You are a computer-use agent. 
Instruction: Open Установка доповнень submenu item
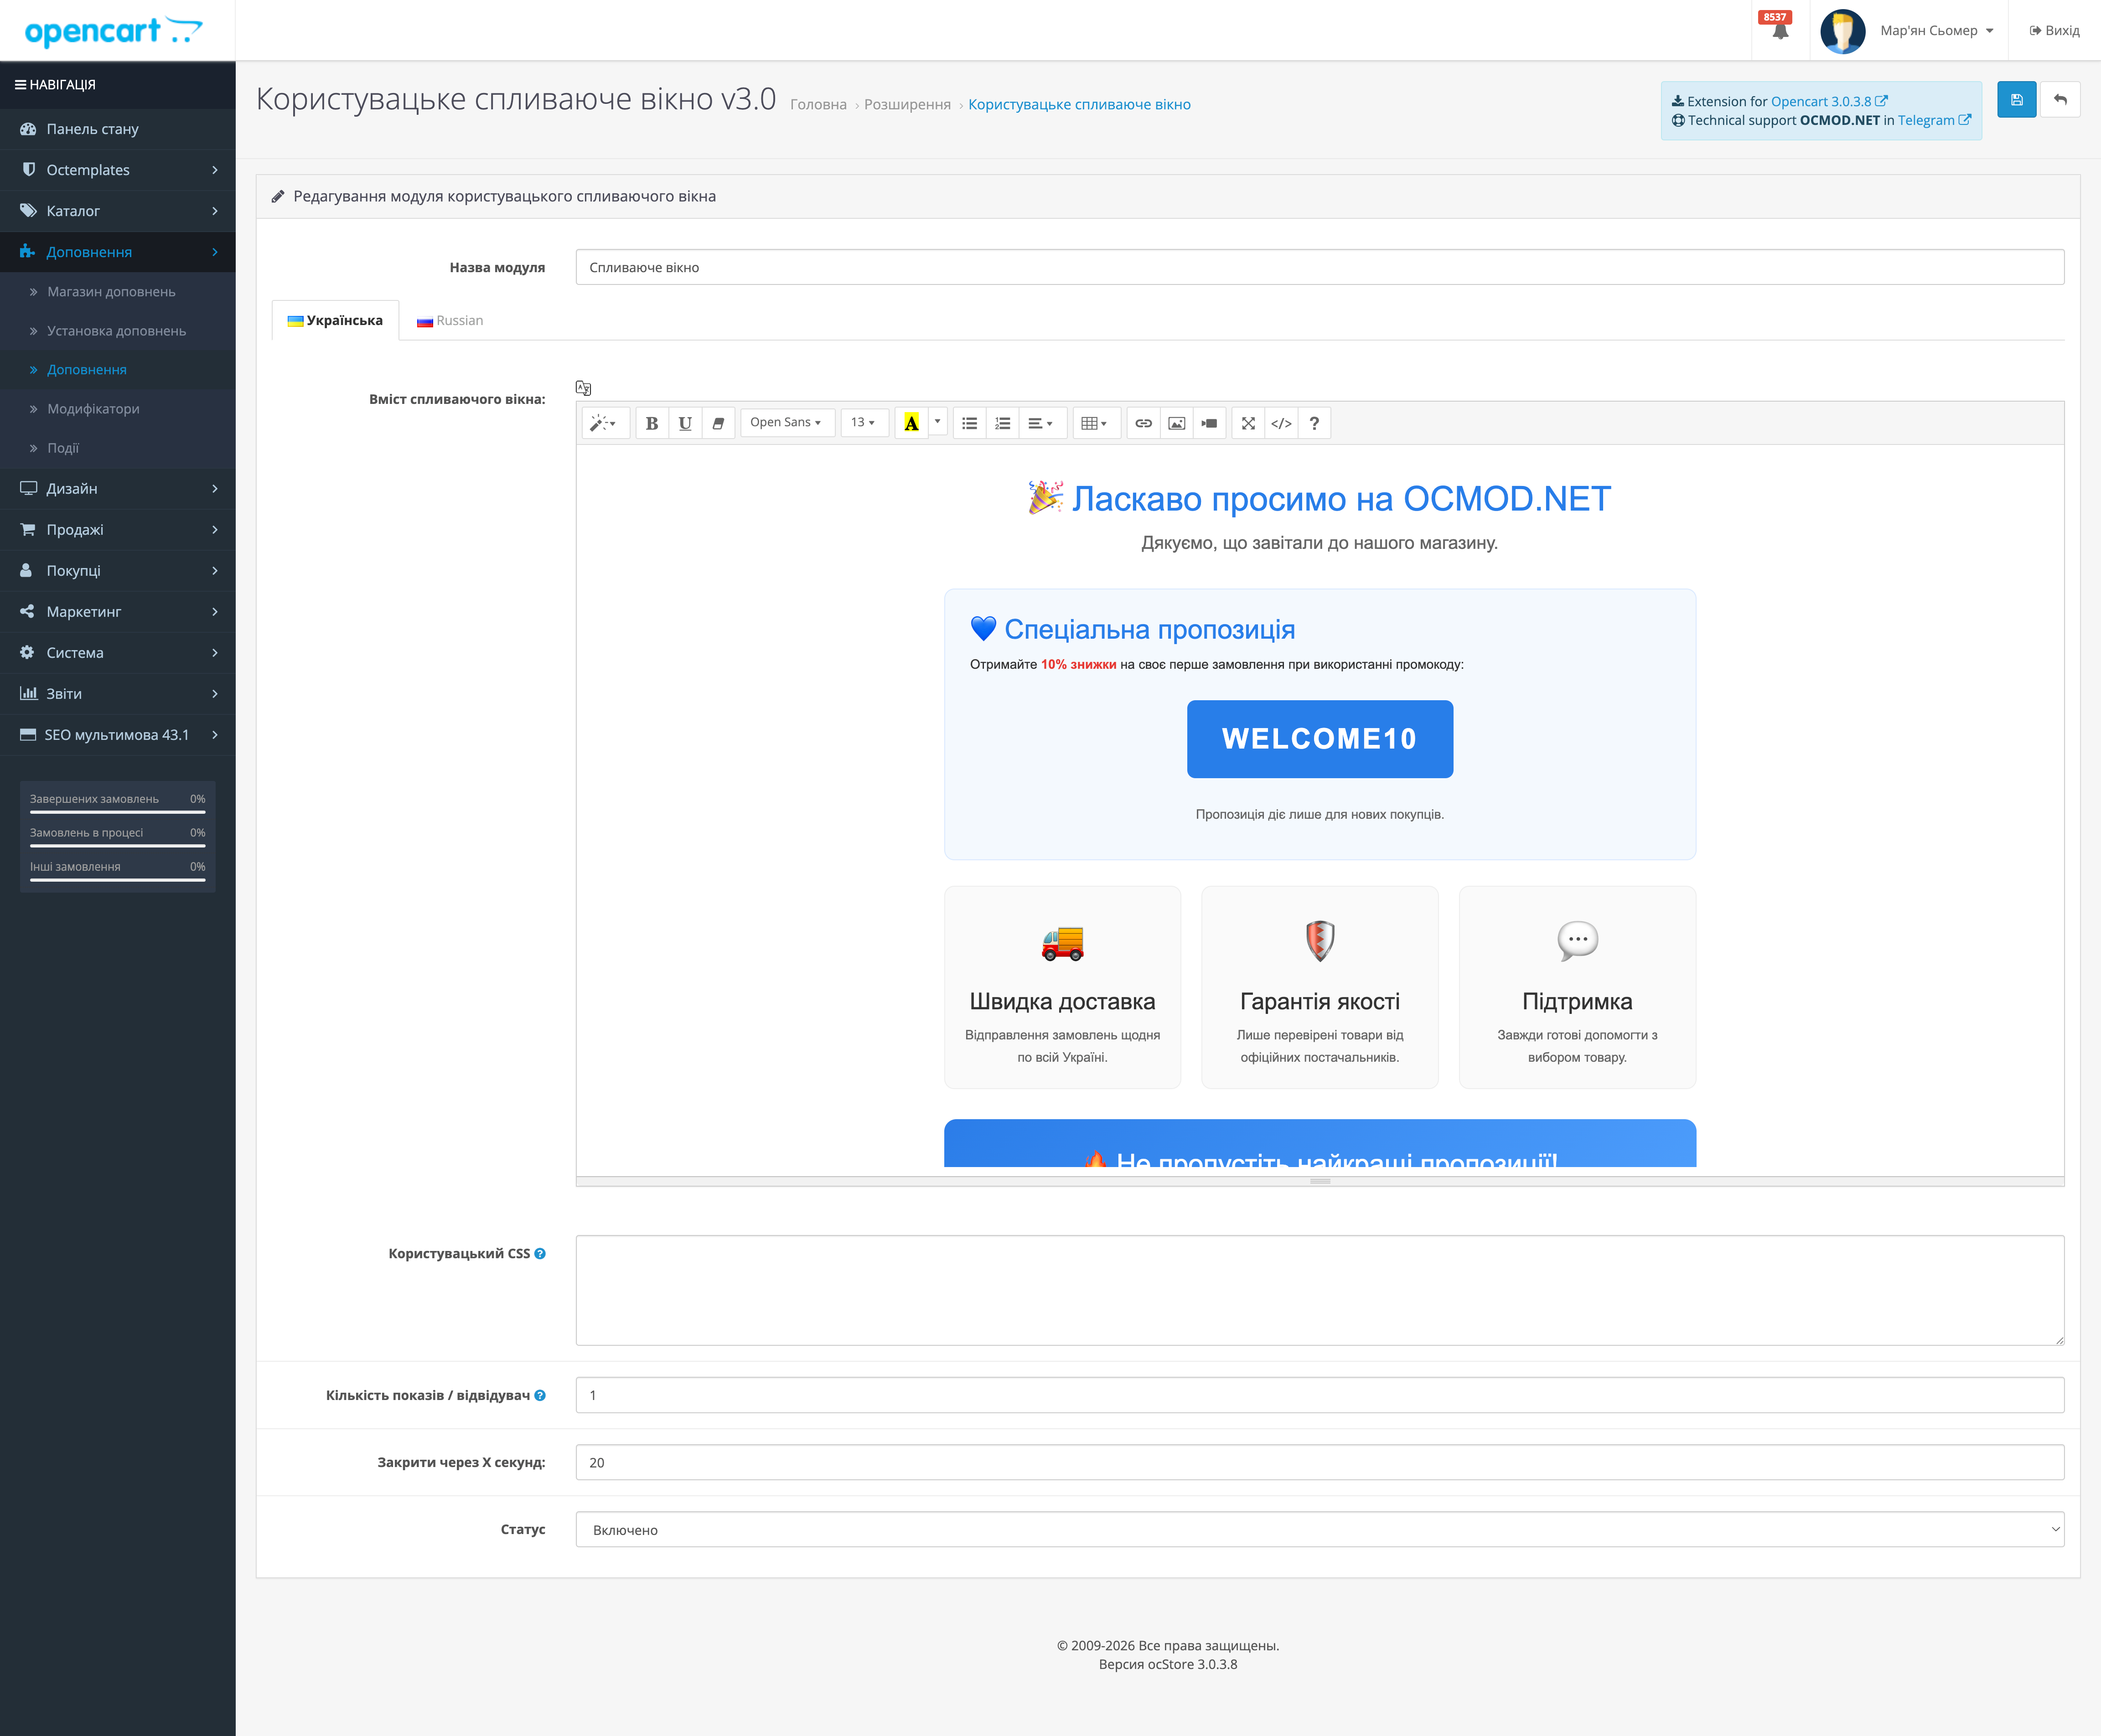tap(118, 331)
